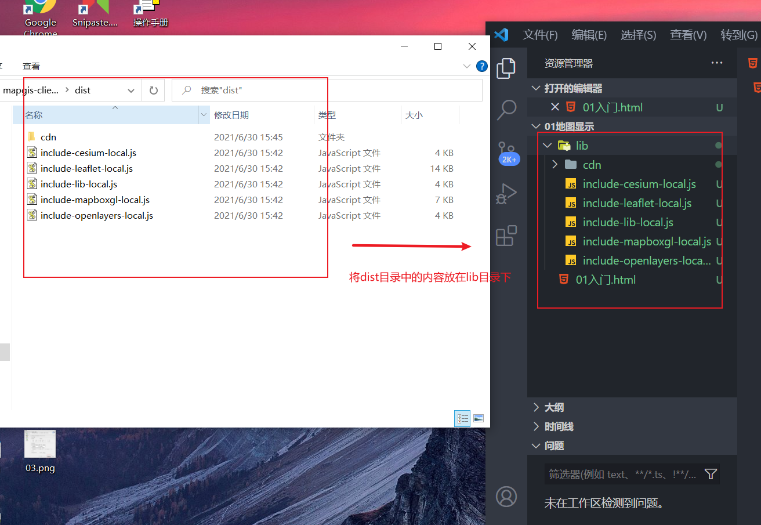Collapse the 01地图显示 workspace section
The height and width of the screenshot is (525, 761).
click(535, 126)
